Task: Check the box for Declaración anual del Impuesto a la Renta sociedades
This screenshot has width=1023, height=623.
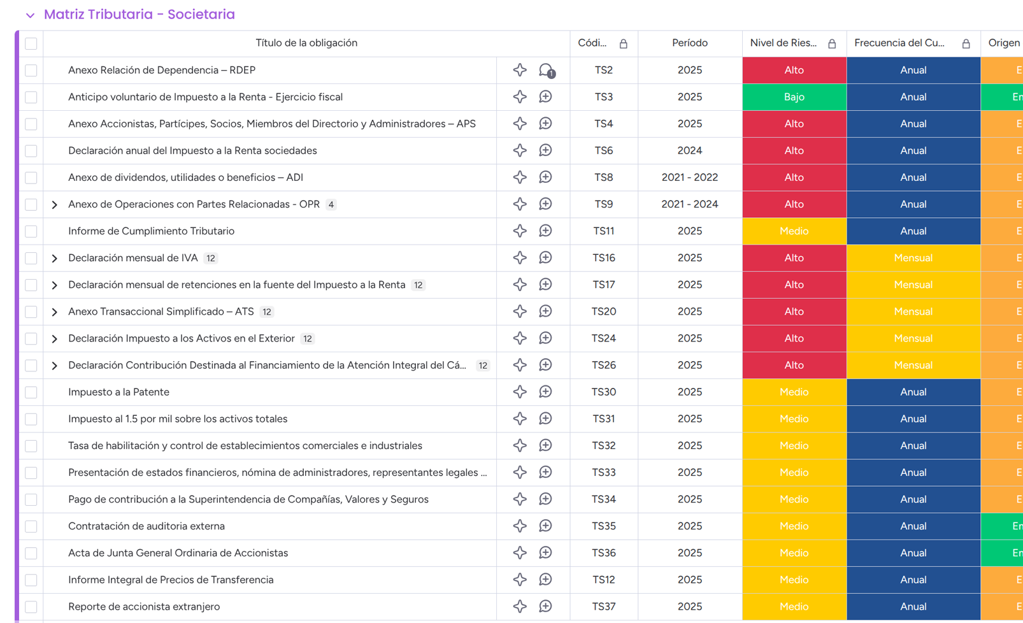Action: point(31,151)
